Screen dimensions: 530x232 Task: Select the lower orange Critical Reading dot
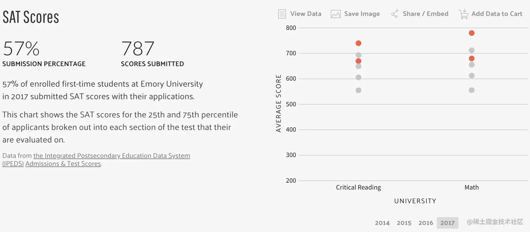click(358, 61)
